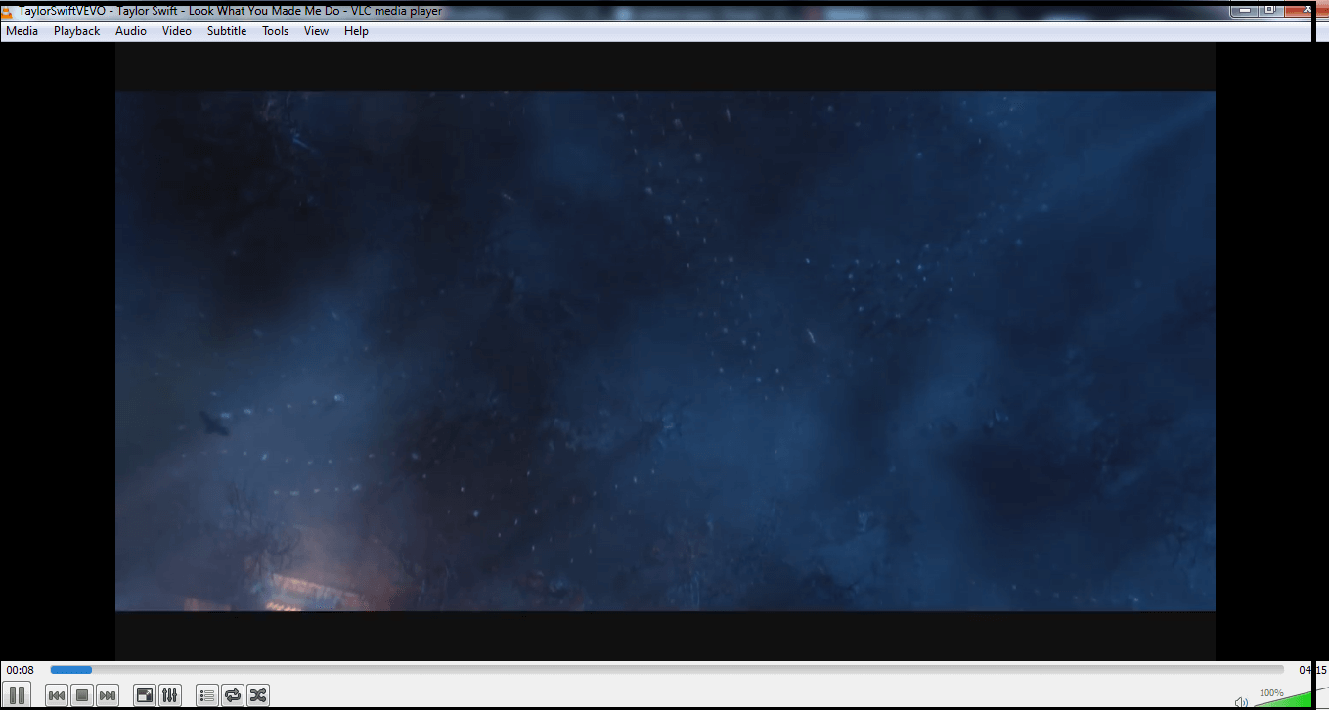Minimize the VLC window

[1244, 9]
